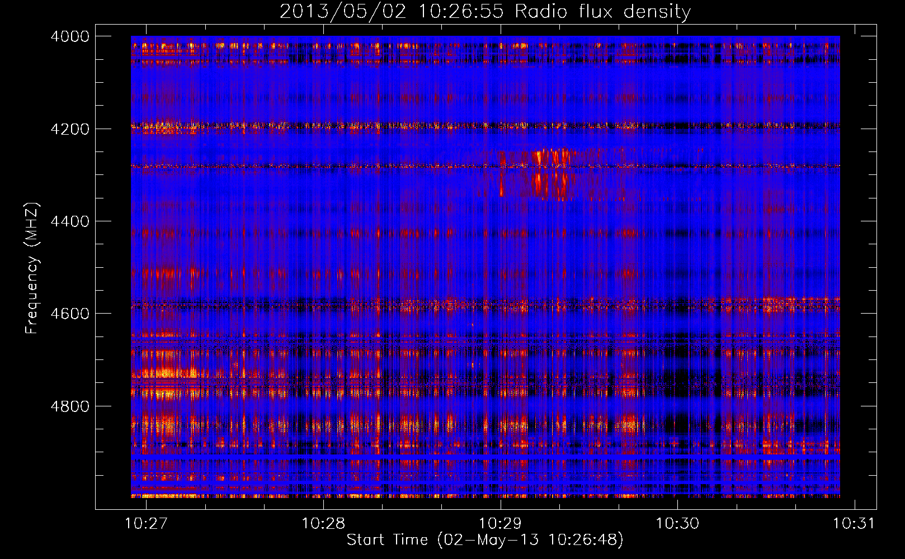Screen dimensions: 905x559
Task: Select the 4200 frequency axis label
Action: pos(70,129)
